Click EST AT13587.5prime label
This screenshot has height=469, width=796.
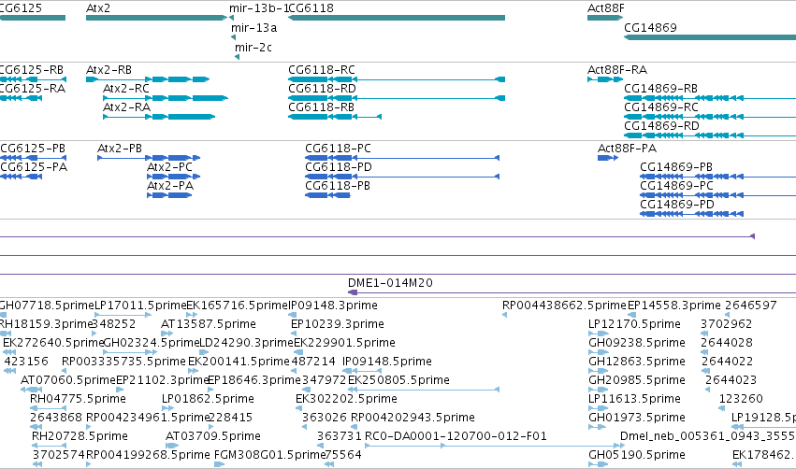click(209, 324)
